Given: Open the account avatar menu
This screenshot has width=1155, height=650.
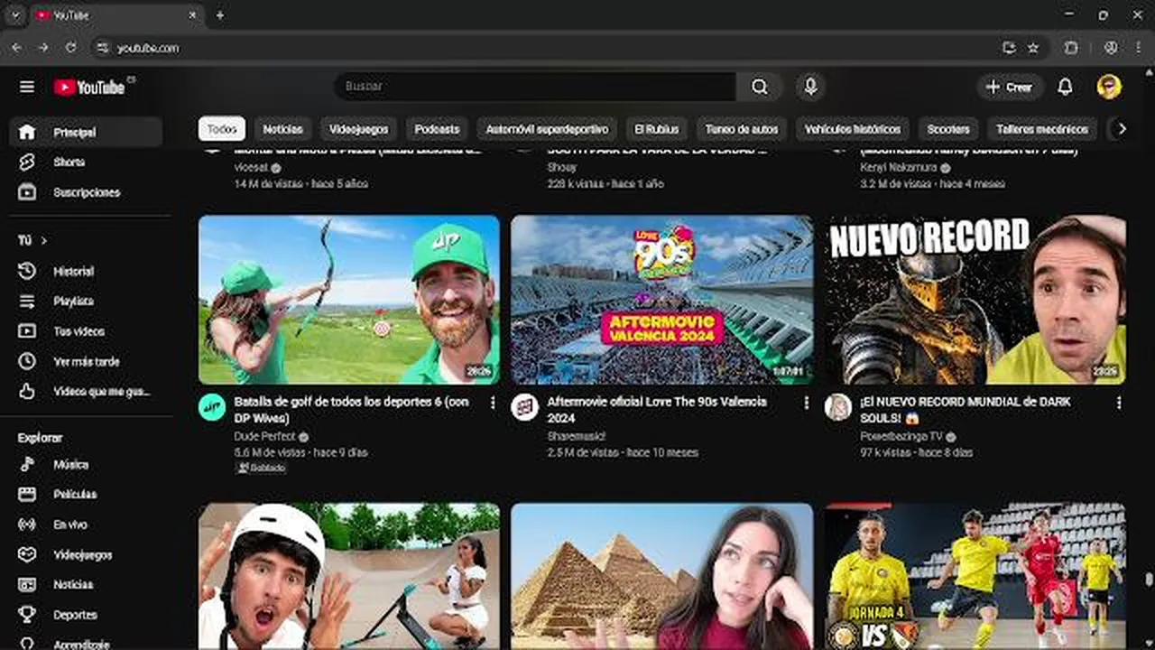Looking at the screenshot, I should click(1109, 87).
